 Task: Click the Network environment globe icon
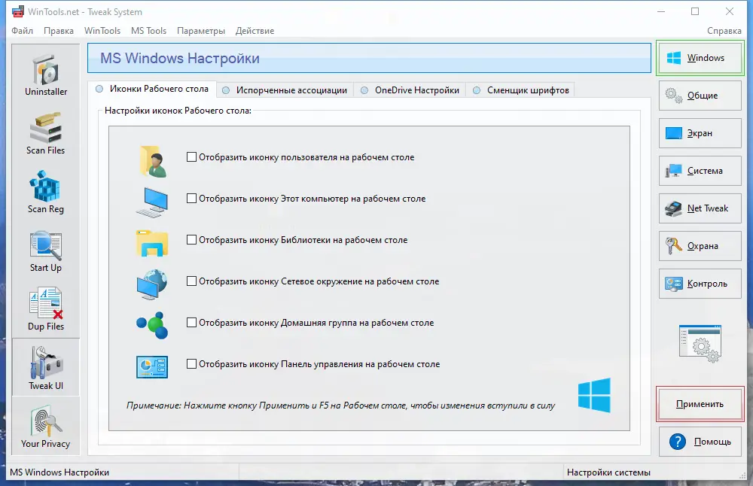[x=152, y=284]
